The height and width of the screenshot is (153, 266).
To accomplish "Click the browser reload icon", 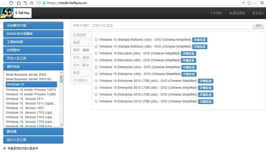I will [x=11, y=3].
